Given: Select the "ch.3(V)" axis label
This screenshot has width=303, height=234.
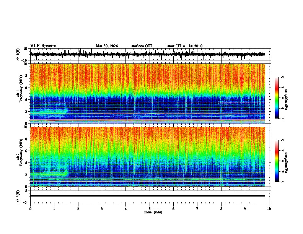Looking at the screenshot, I should (x=18, y=196).
